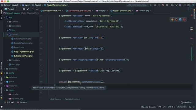Screen dimensions: 196x110
Task: Open the Structure tool window tab
Action: [x=1, y=68]
